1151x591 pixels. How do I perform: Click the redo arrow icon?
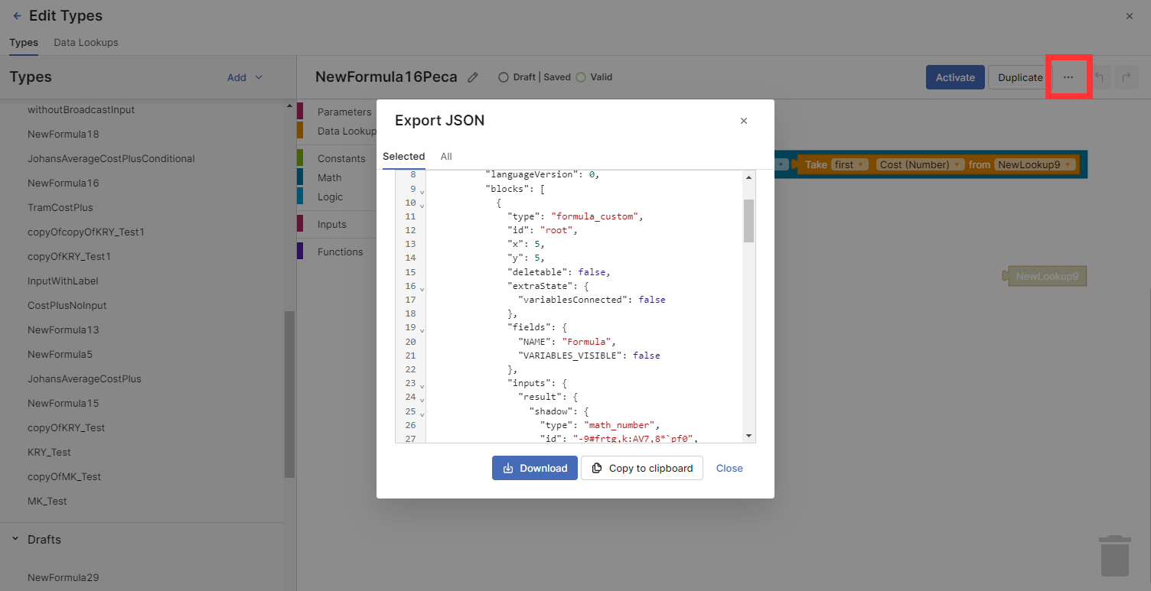(1126, 77)
